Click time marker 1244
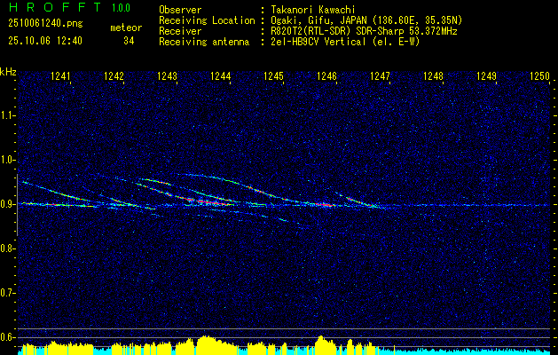Viewport: 558px width, 355px height. [x=221, y=75]
